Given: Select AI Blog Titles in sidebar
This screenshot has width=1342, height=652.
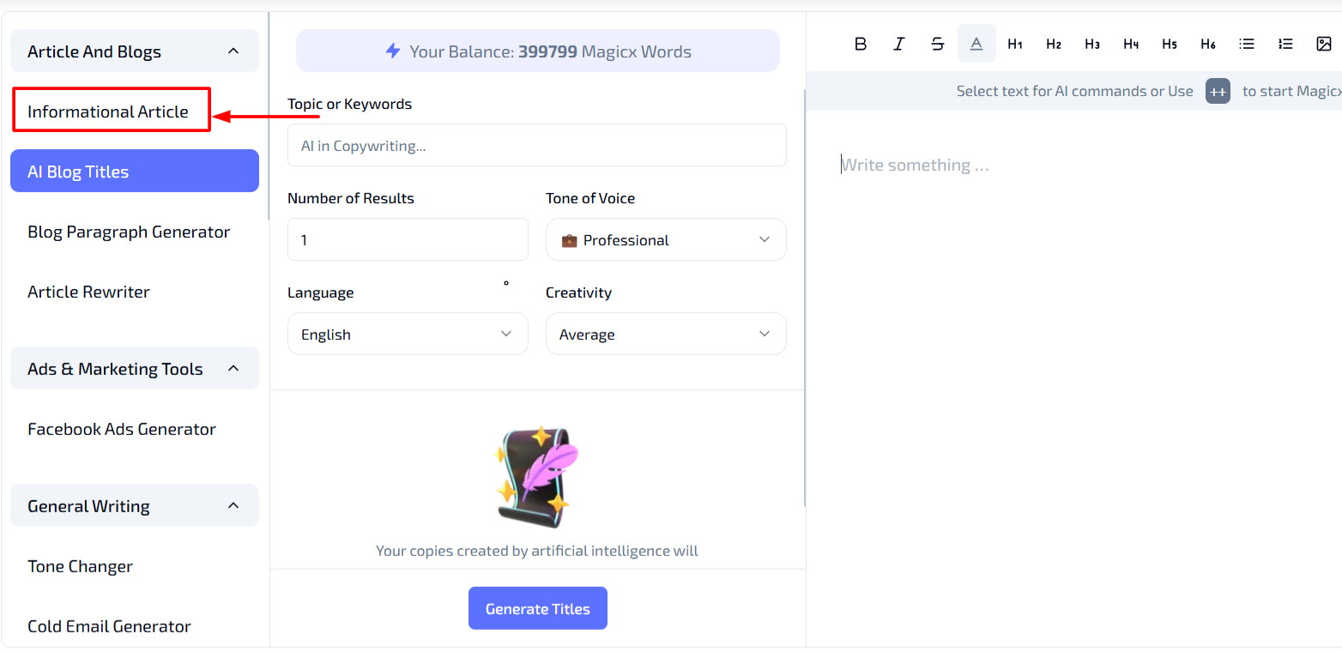Looking at the screenshot, I should tap(135, 171).
